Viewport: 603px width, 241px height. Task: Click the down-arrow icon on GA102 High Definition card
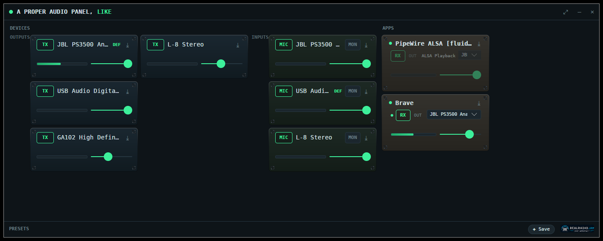pos(127,138)
